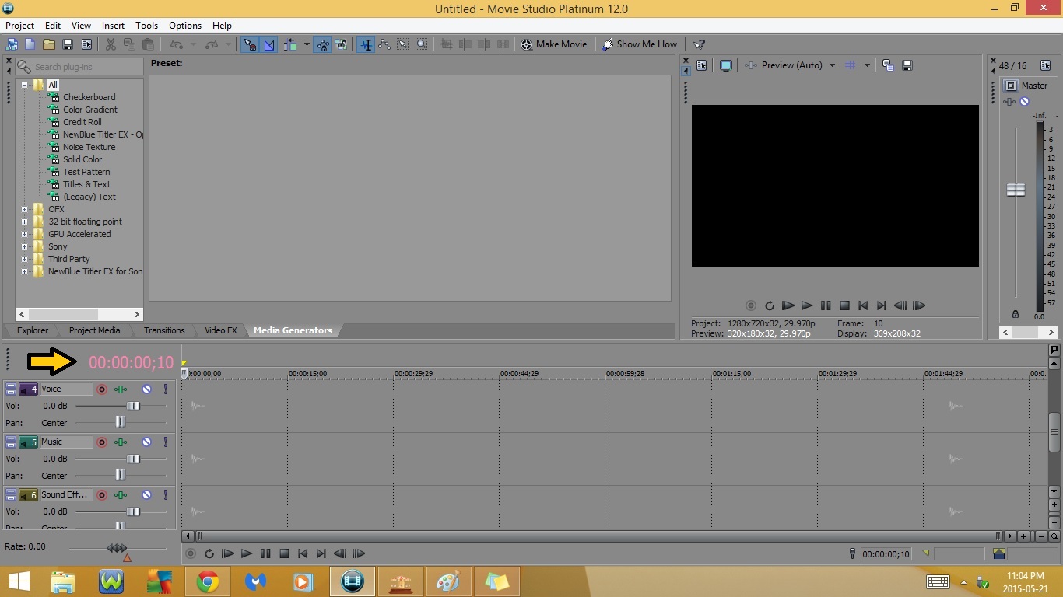Viewport: 1063px width, 597px height.
Task: Cut selection with the scissors icon
Action: (x=111, y=44)
